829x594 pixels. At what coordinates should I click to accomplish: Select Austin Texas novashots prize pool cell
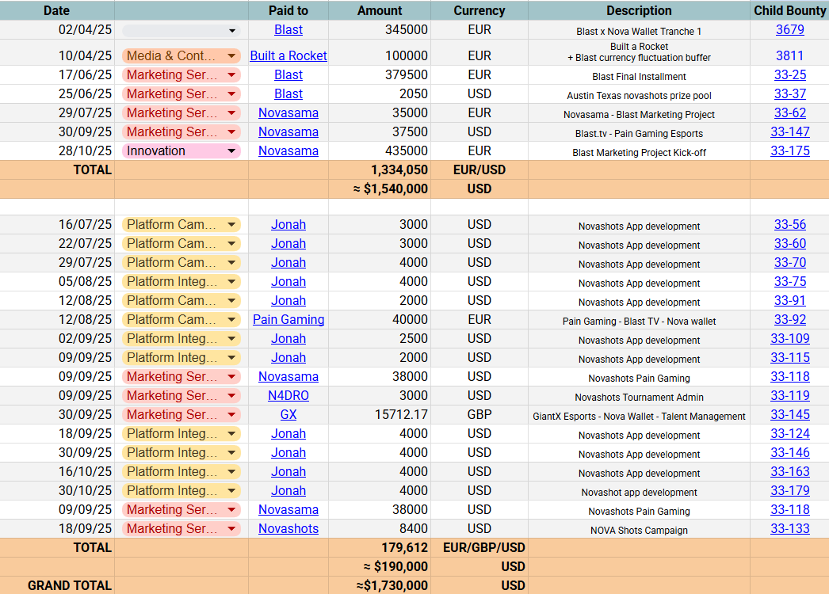(639, 95)
